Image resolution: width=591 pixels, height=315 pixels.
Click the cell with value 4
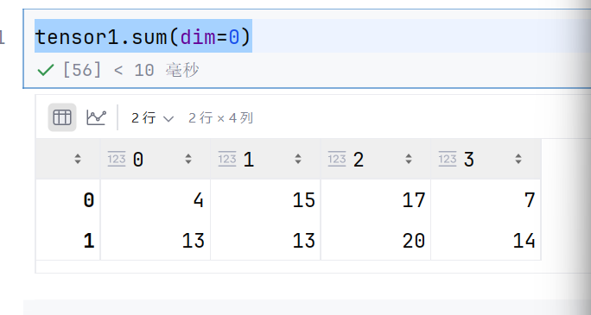pos(156,200)
